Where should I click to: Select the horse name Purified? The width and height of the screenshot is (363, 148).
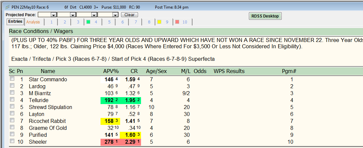(38, 135)
